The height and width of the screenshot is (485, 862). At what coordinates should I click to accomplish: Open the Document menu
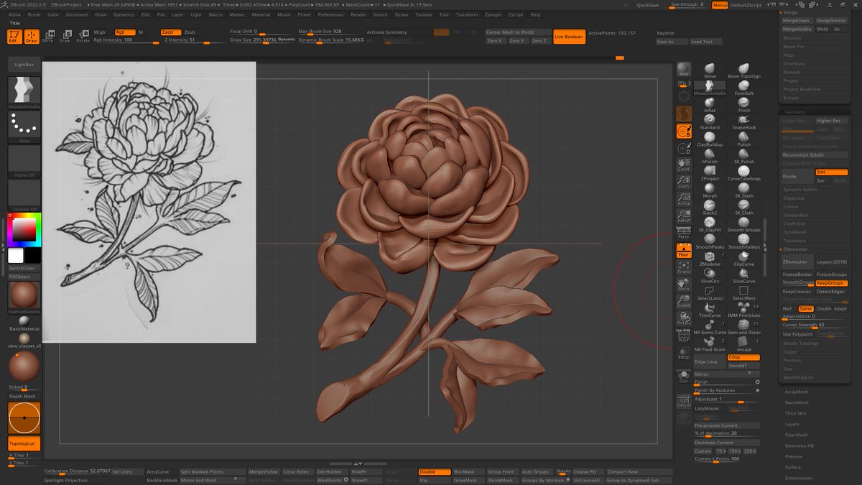point(77,14)
